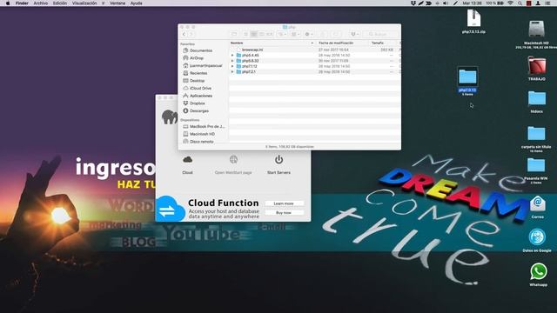557x313 pixels.
Task: Select the php7.0.13 desktop folder
Action: (x=467, y=81)
